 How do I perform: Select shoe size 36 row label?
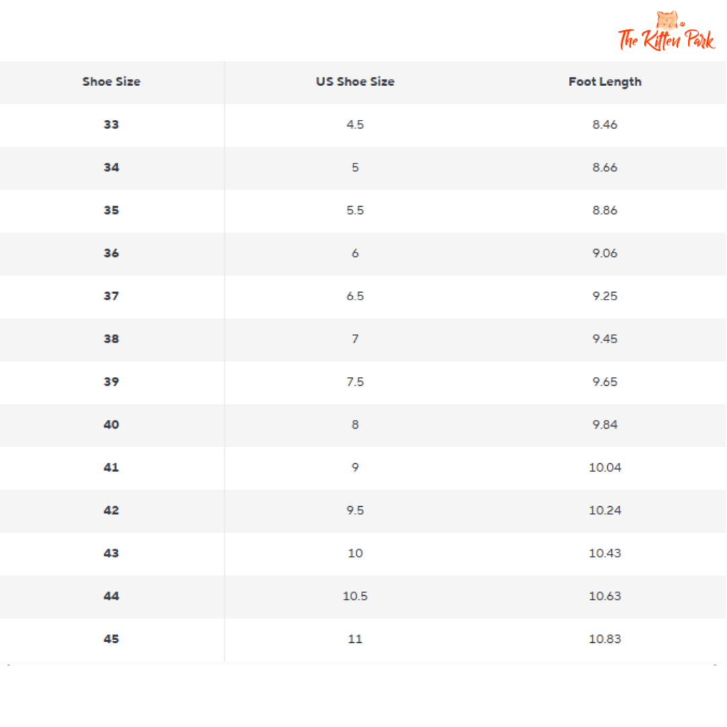coord(112,253)
